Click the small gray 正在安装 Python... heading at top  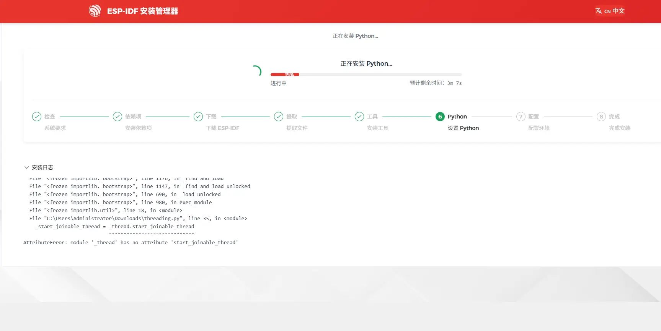[x=355, y=36]
